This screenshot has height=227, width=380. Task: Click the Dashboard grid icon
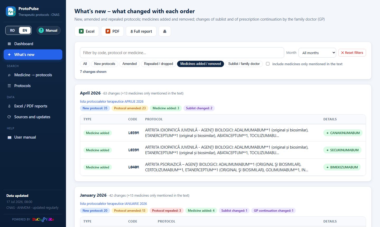9,44
